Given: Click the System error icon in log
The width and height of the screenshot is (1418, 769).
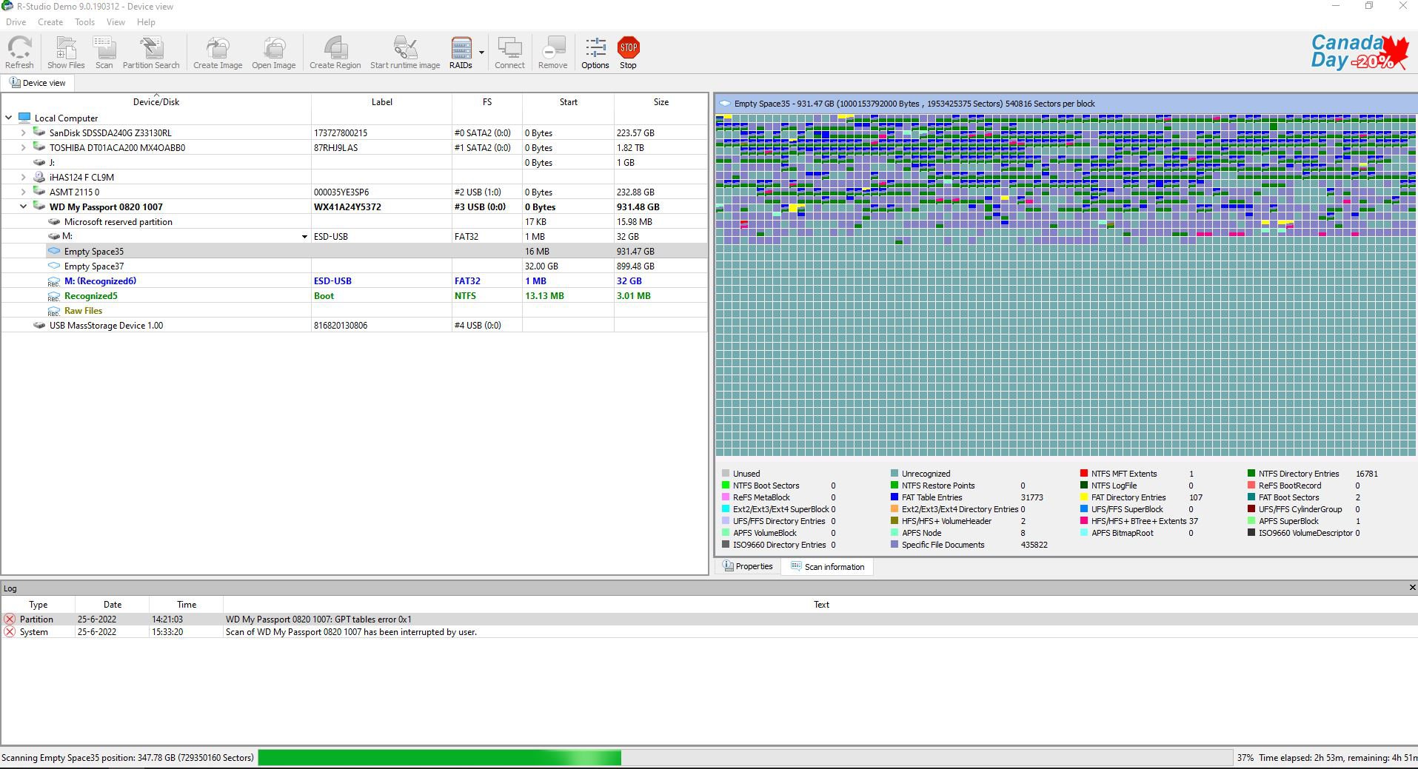Looking at the screenshot, I should 10,632.
